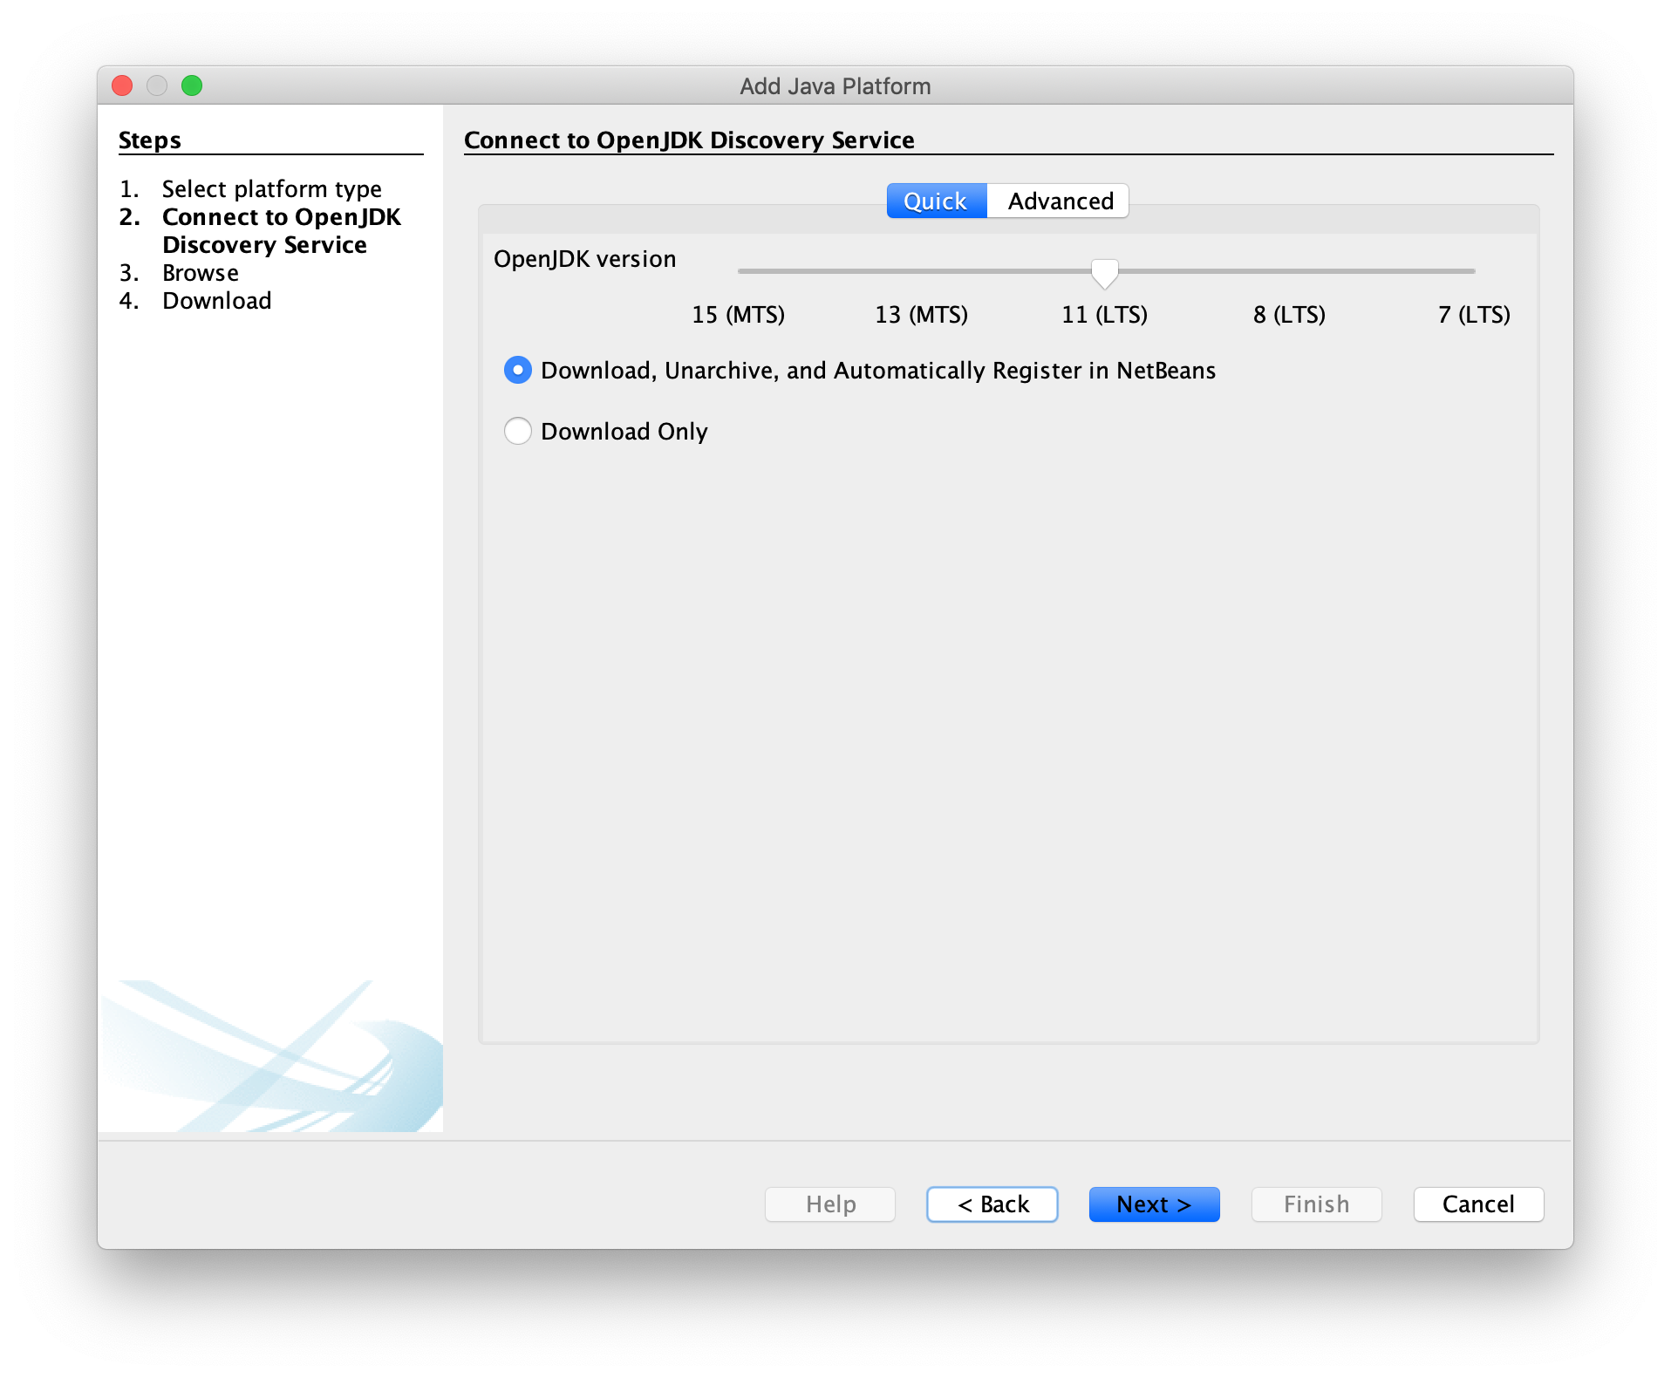Click the 8 (LTS) version label
This screenshot has height=1378, width=1671.
pos(1289,314)
